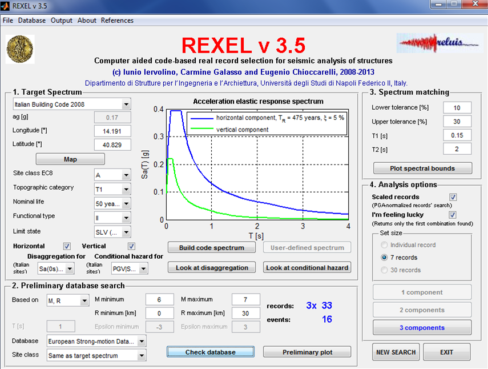Image resolution: width=488 pixels, height=369 pixels.
Task: Open the About menu
Action: 87,21
